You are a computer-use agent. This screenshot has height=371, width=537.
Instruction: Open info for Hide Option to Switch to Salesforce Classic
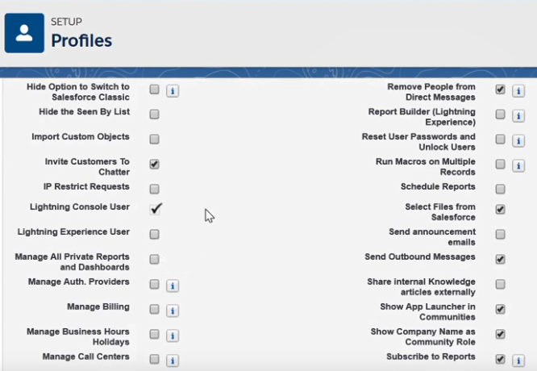click(x=173, y=91)
